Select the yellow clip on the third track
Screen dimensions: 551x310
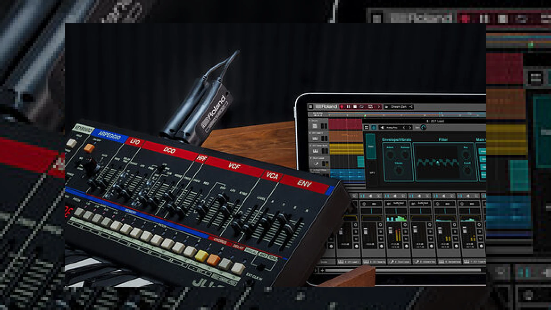click(x=346, y=149)
